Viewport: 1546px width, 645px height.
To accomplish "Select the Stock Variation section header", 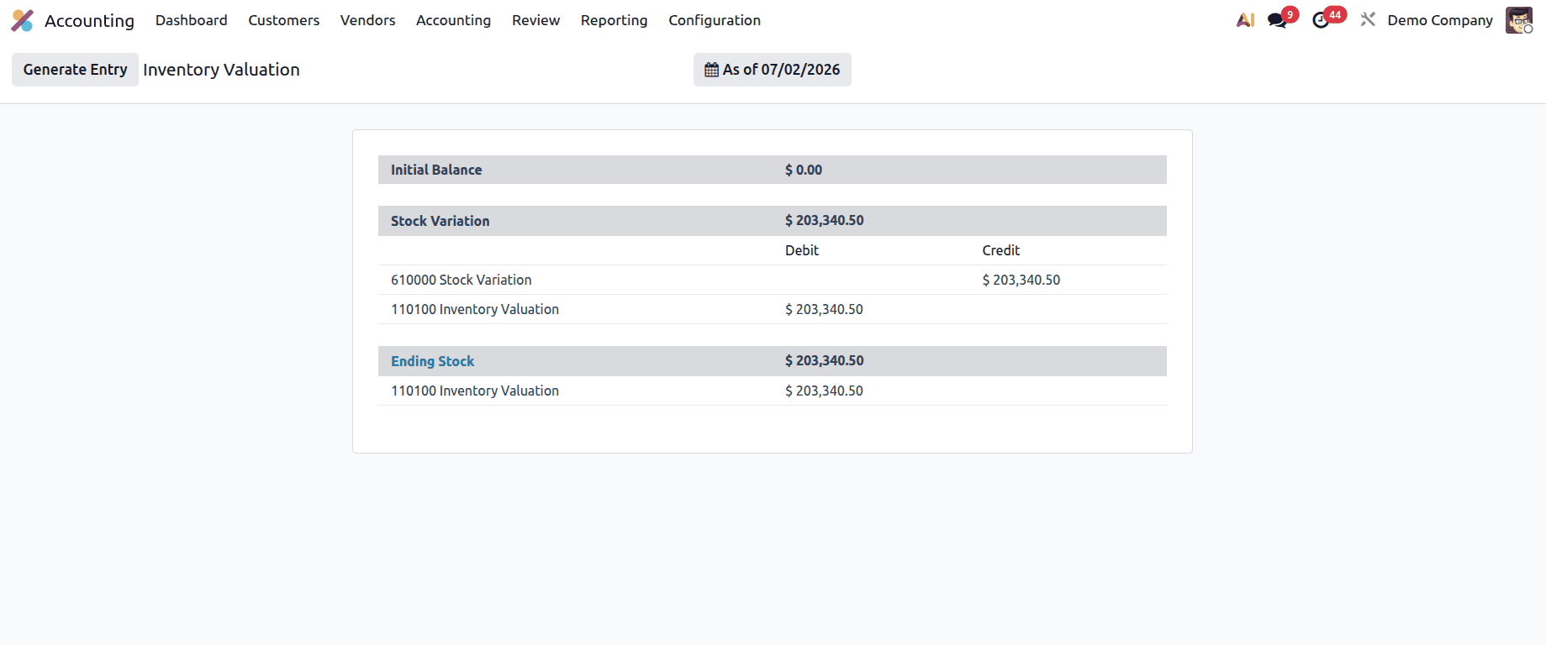I will [773, 221].
